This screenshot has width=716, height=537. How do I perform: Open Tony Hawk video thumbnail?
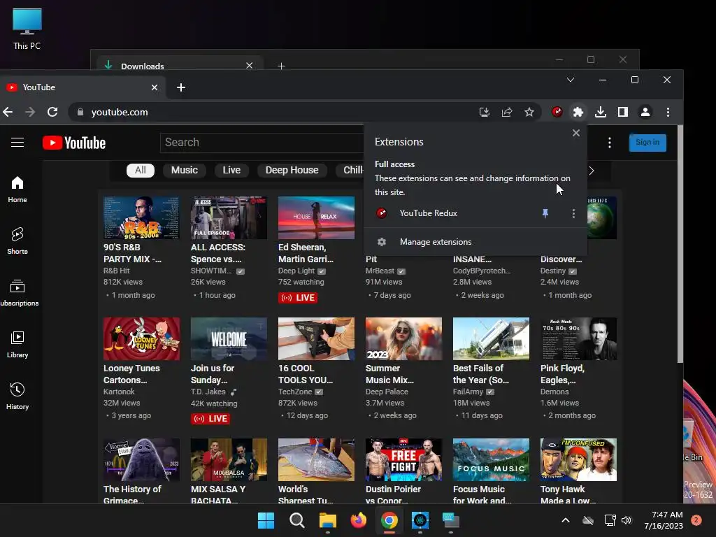578,460
